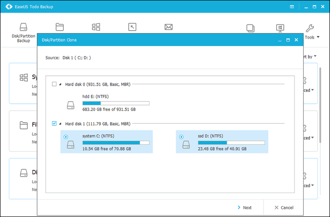Image resolution: width=330 pixels, height=217 pixels.
Task: Check the Hard disk 0 checkbox
Action: [x=54, y=84]
